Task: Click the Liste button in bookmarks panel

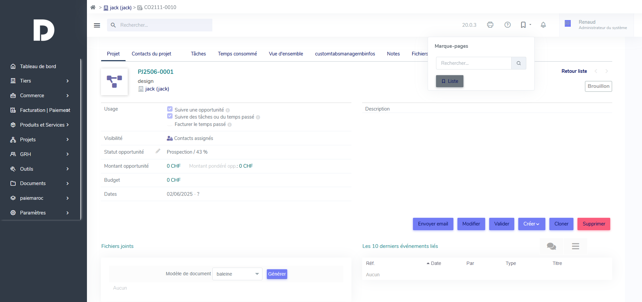Action: pyautogui.click(x=449, y=81)
